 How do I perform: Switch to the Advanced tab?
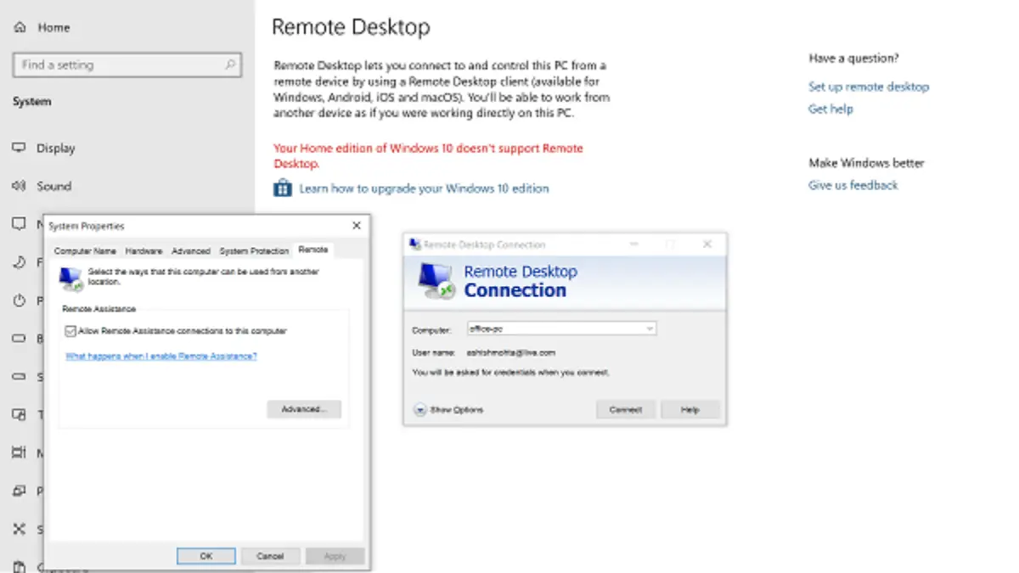tap(190, 251)
